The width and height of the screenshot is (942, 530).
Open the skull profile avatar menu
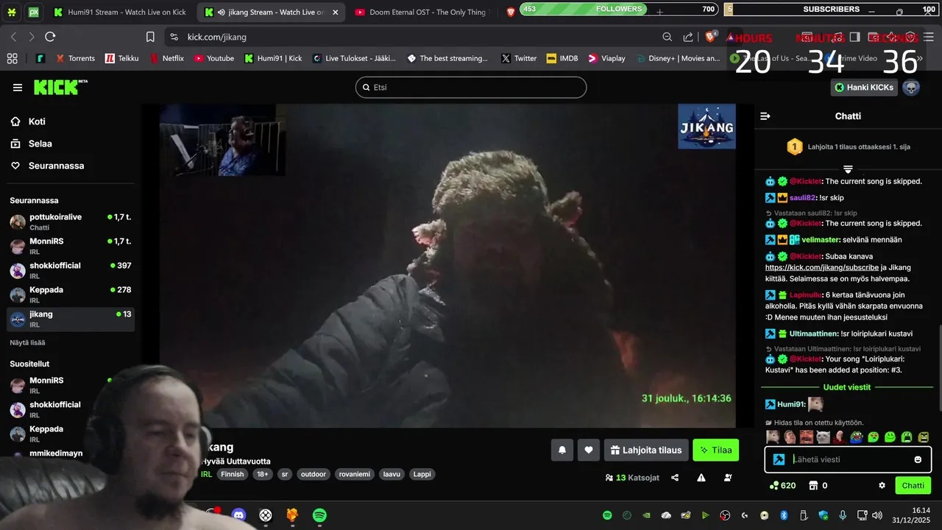[x=911, y=88]
